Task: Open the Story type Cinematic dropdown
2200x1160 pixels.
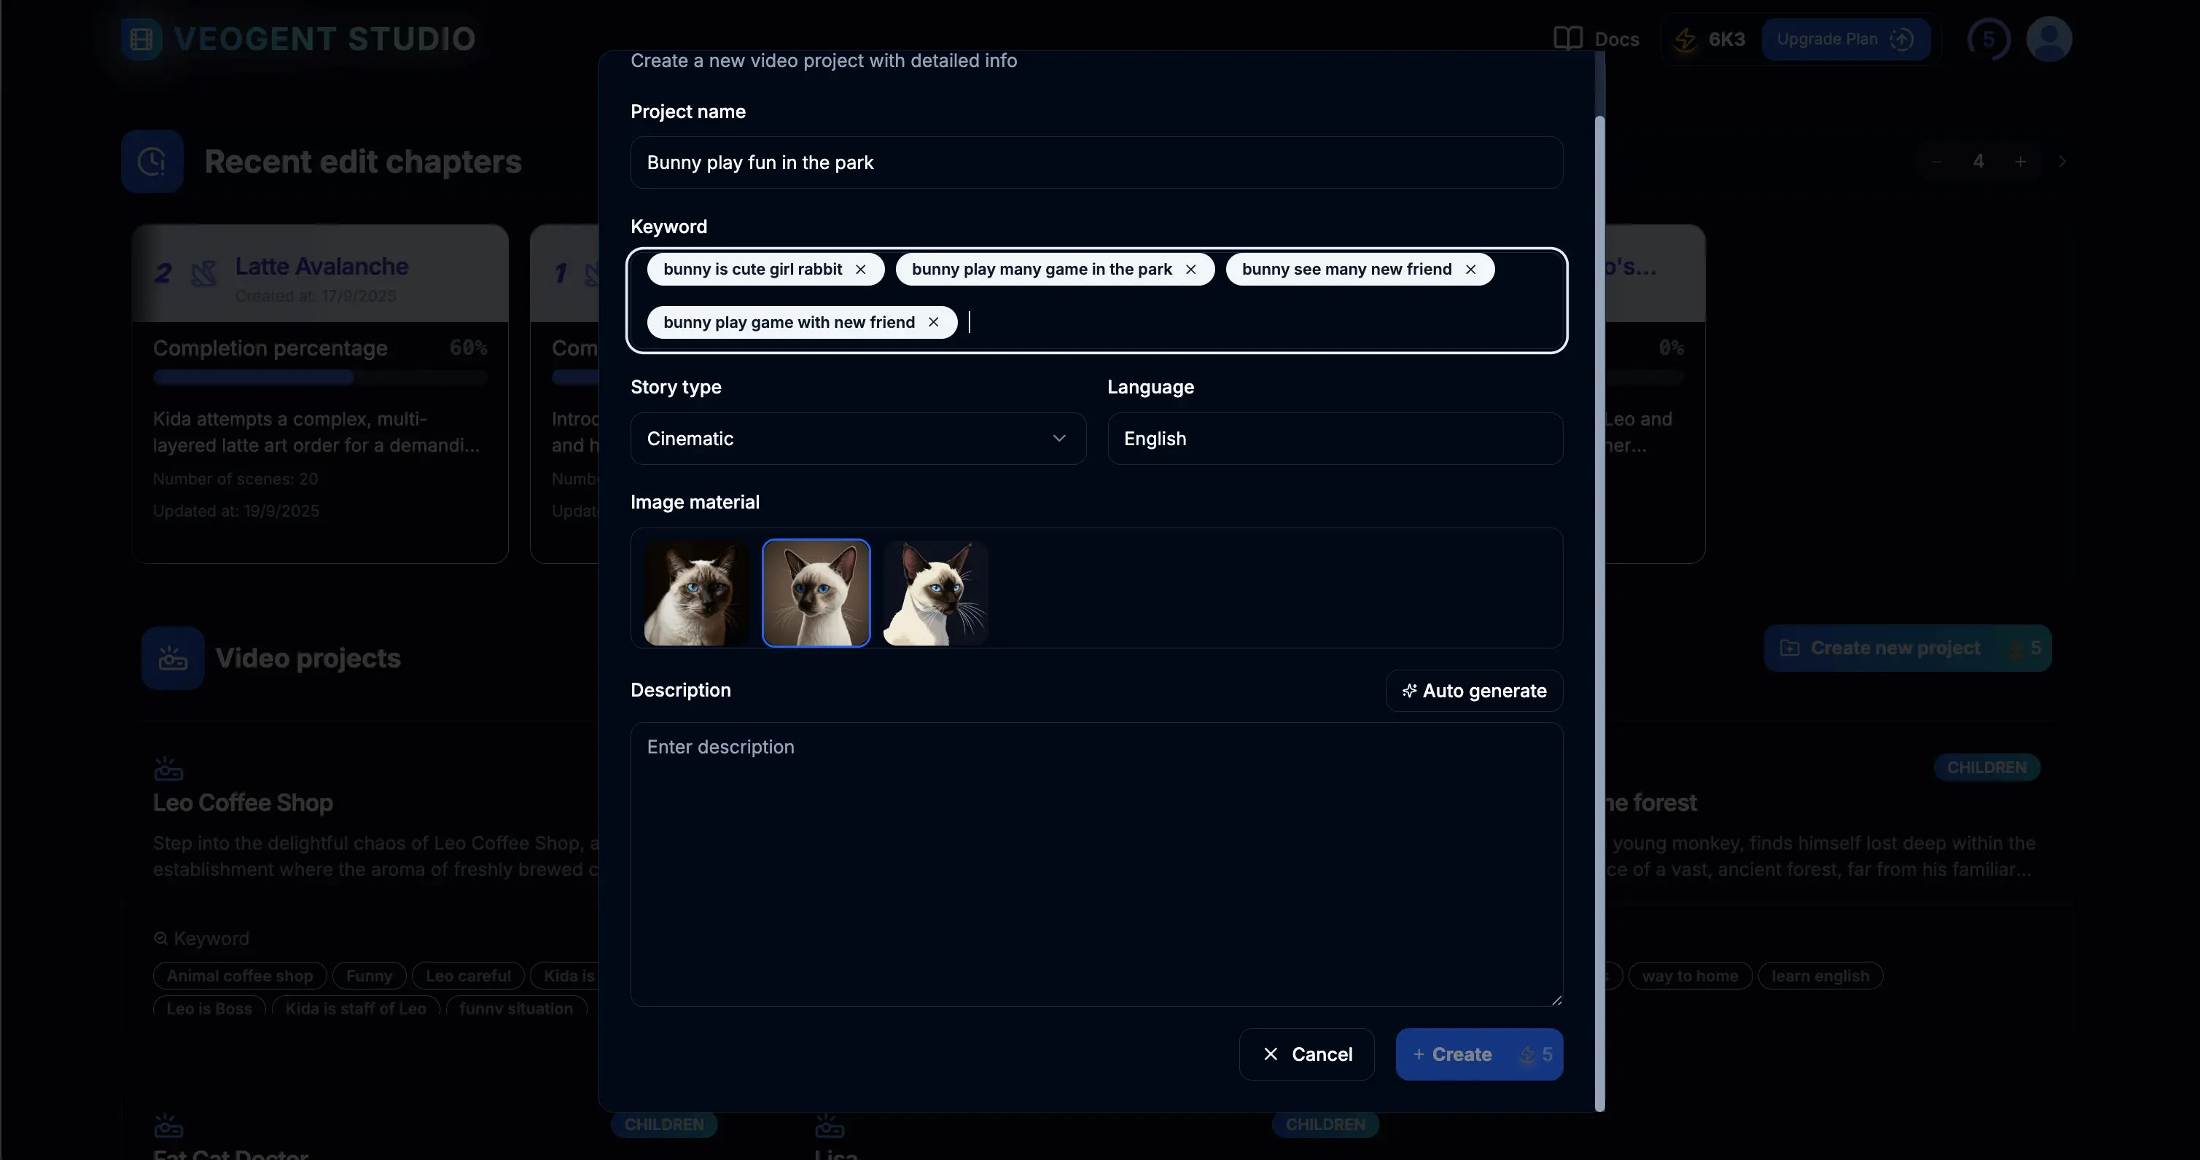Action: 857,439
